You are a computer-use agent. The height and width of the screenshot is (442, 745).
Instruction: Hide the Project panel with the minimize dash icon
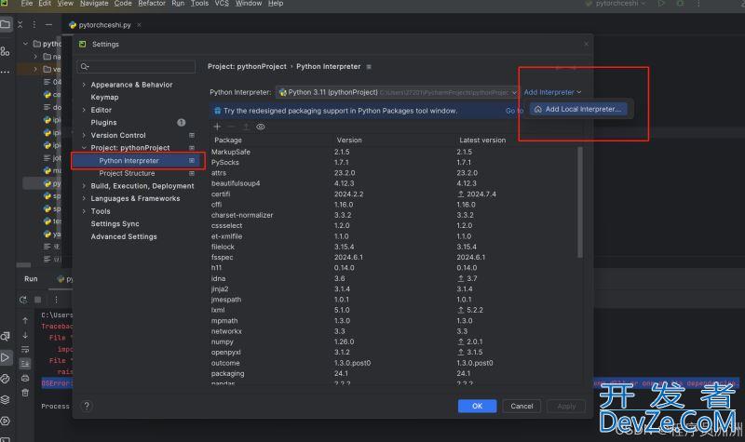(x=49, y=25)
